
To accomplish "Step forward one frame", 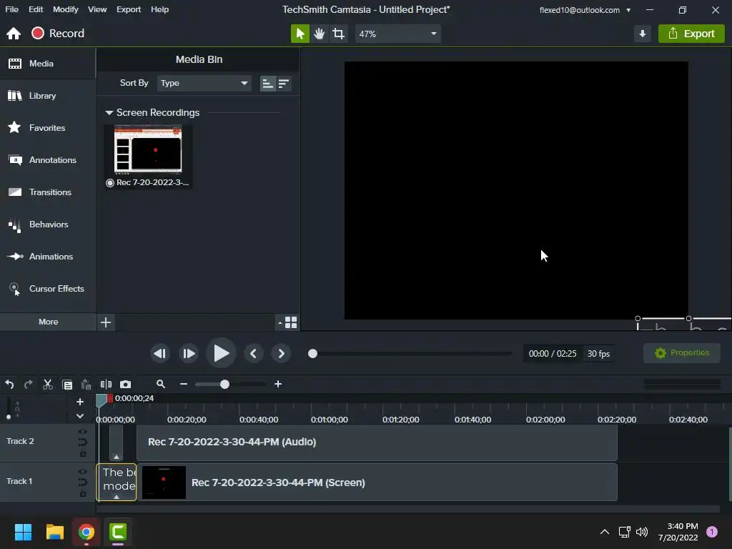I will pyautogui.click(x=189, y=353).
